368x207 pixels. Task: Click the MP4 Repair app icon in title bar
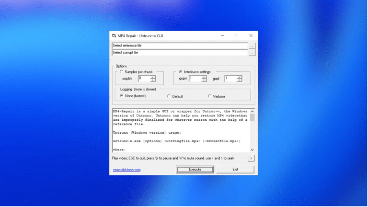tap(114, 35)
